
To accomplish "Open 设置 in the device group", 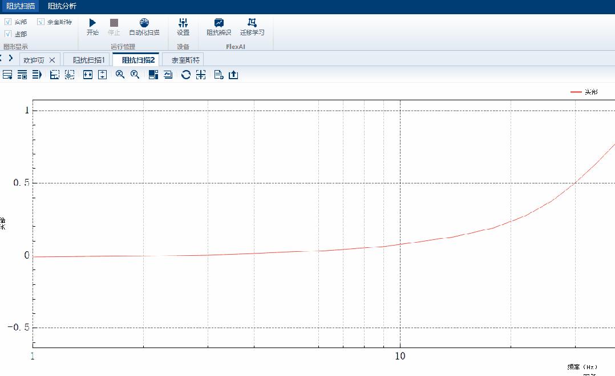I will [183, 27].
